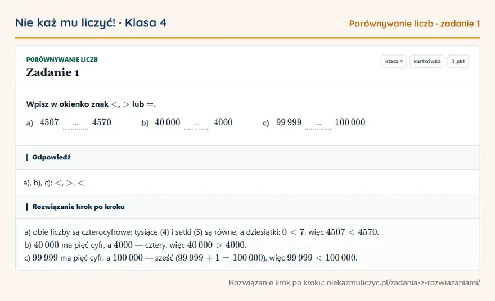Click the instruction 'Wpisz w okienko znak'

coord(67,104)
